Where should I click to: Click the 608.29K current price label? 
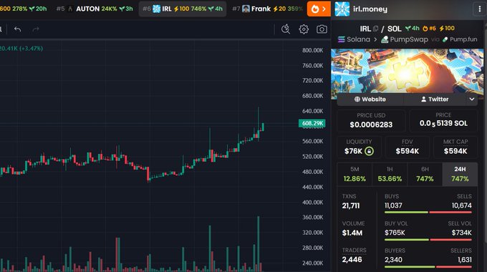coord(312,123)
